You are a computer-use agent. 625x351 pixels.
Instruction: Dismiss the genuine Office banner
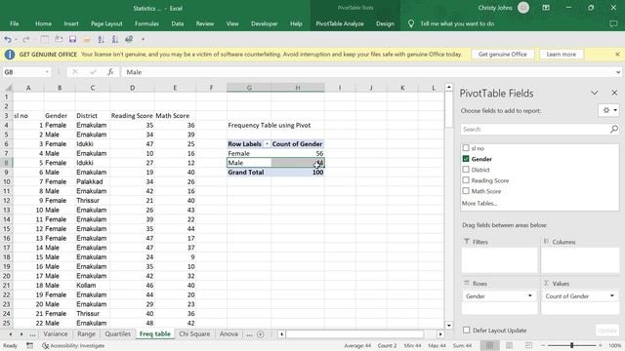617,55
